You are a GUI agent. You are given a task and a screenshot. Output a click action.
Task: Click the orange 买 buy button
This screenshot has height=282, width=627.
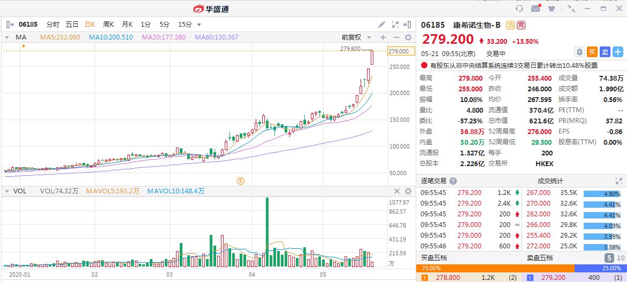click(x=592, y=52)
